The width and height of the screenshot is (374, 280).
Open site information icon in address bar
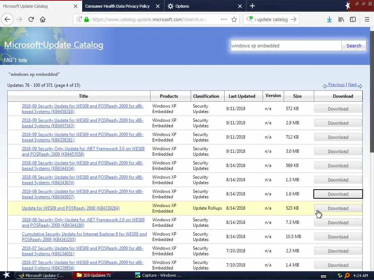79,19
